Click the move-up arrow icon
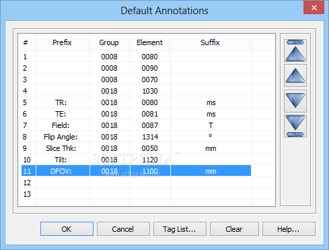Image resolution: width=329 pixels, height=250 pixels. [295, 75]
